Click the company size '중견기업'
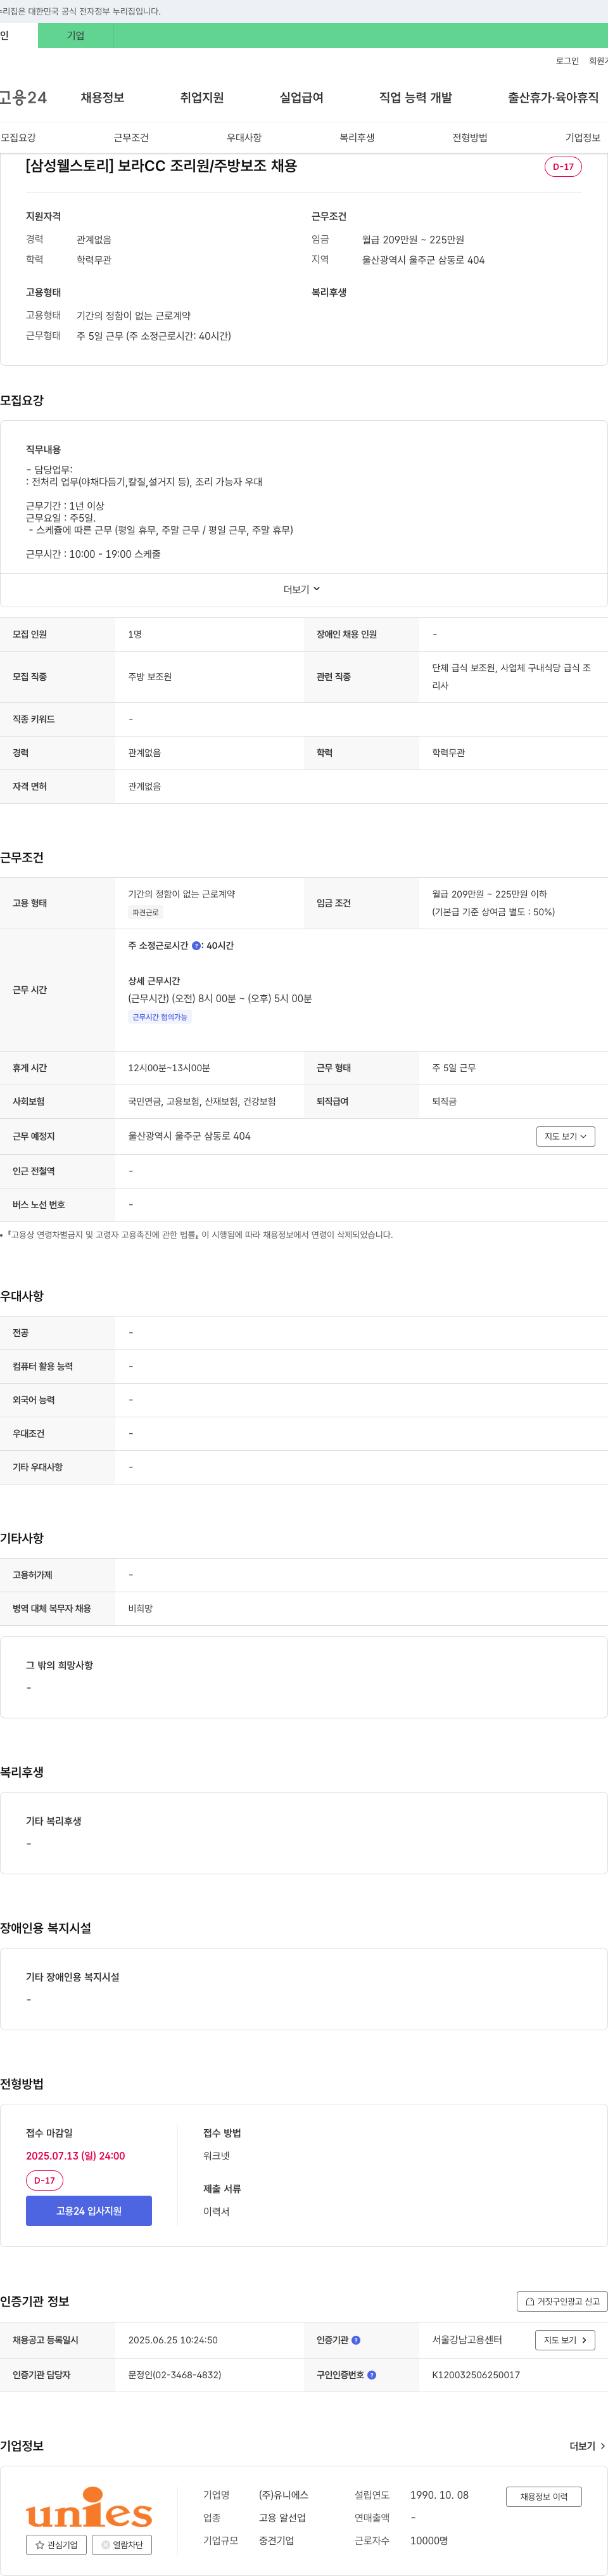This screenshot has height=2576, width=608. [x=277, y=2540]
